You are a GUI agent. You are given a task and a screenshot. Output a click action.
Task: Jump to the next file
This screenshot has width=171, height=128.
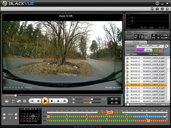[65, 101]
